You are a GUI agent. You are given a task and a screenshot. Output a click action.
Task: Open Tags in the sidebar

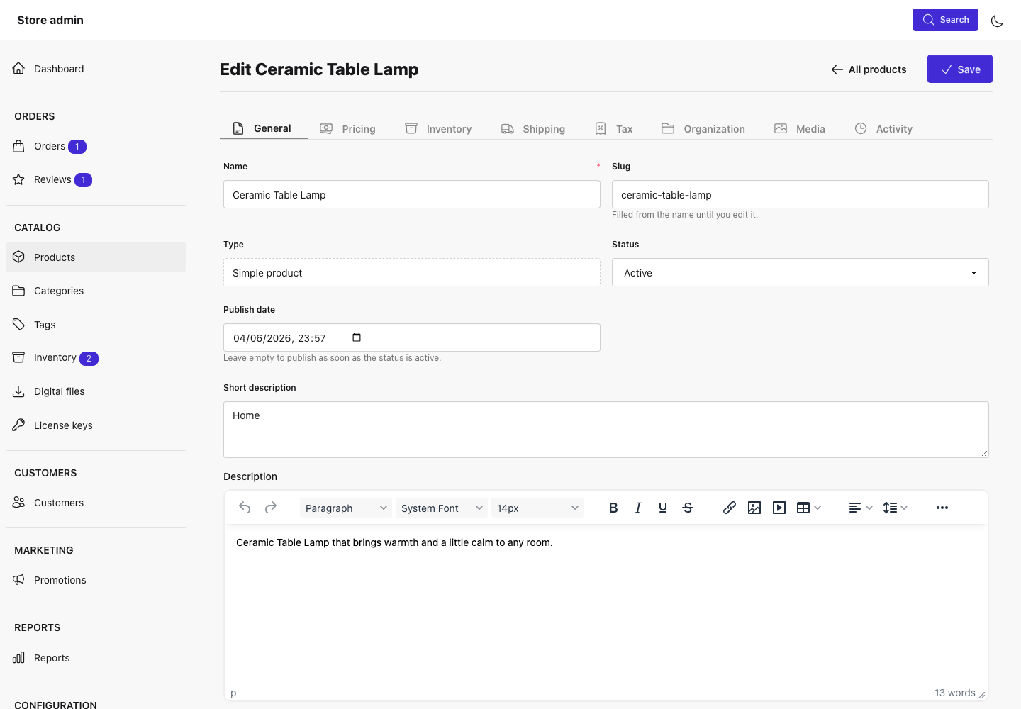pos(96,325)
